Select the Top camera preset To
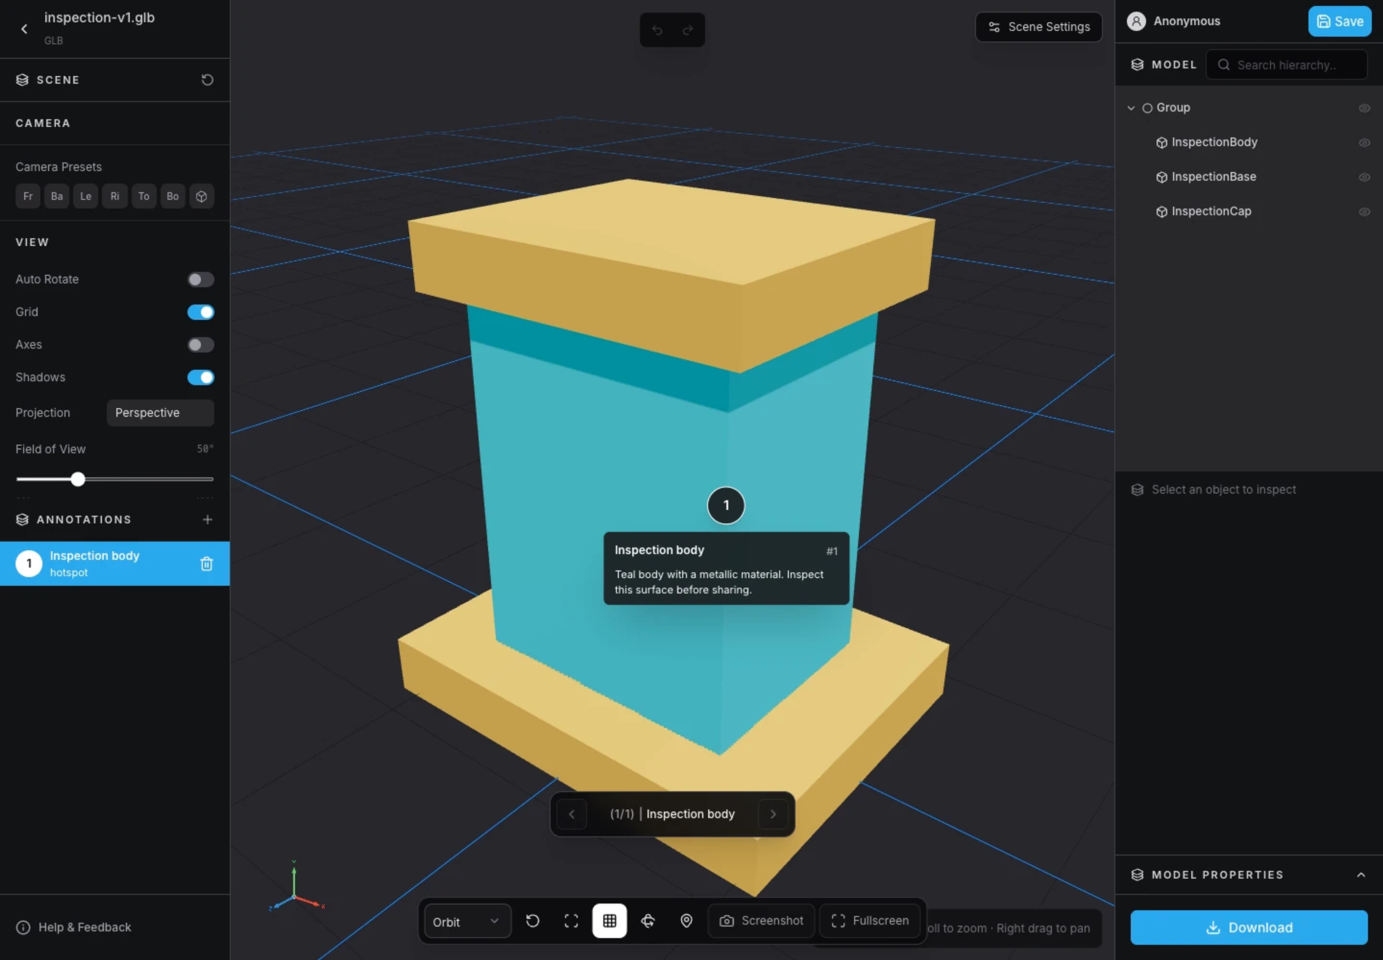Viewport: 1383px width, 960px height. pos(144,196)
